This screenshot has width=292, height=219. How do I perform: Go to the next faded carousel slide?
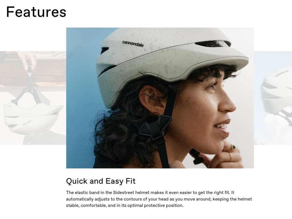coord(273,98)
